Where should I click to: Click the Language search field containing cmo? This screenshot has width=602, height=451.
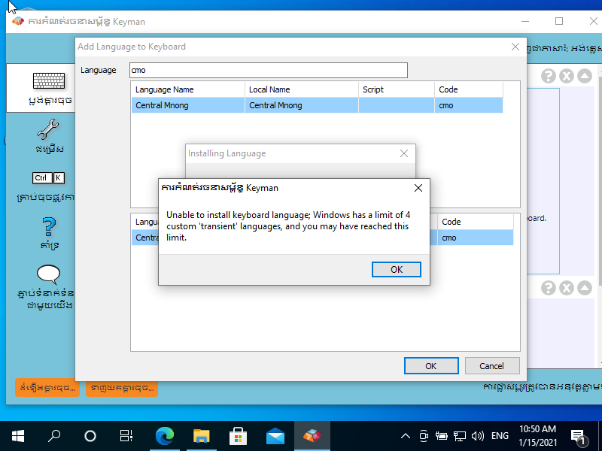click(x=269, y=70)
